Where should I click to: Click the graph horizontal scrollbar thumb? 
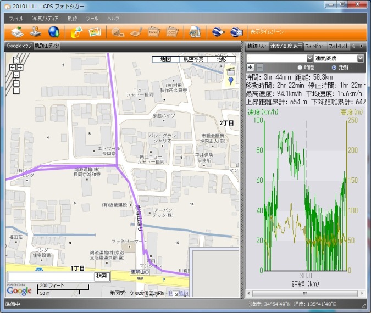tap(304, 293)
